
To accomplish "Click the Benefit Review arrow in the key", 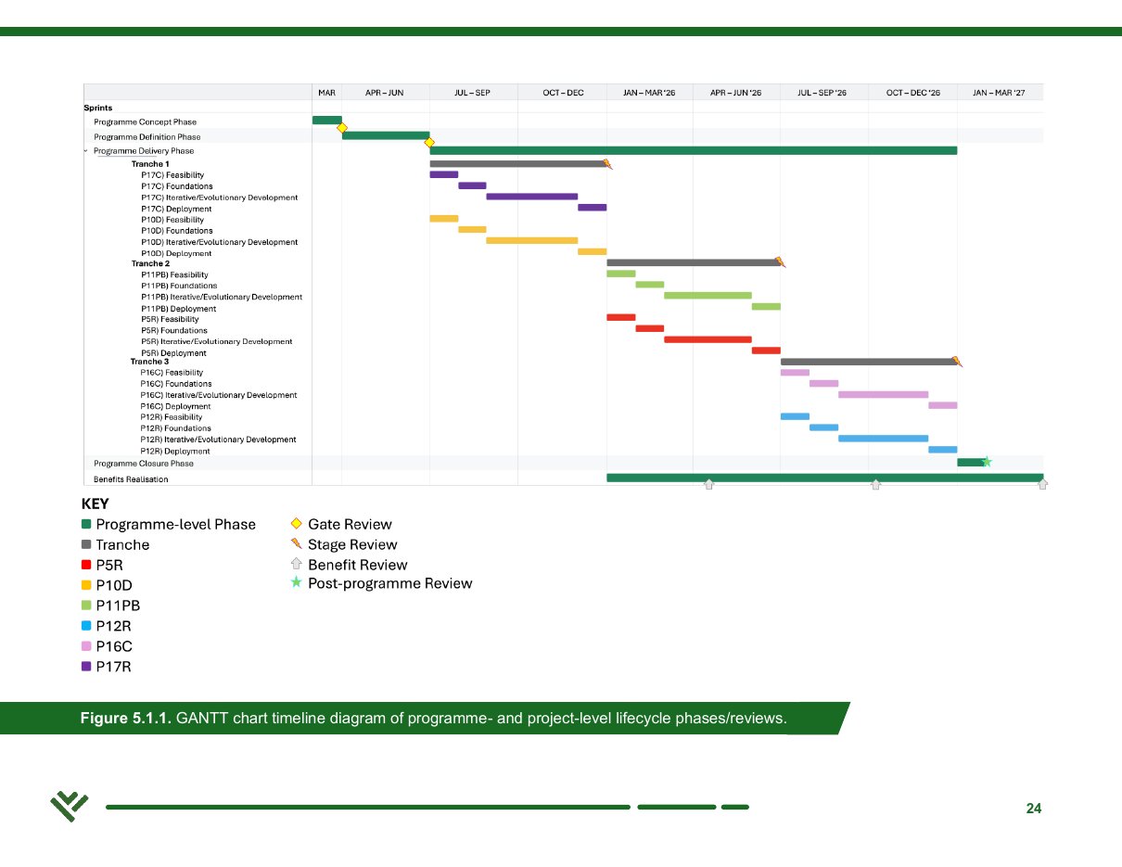I will 297,564.
